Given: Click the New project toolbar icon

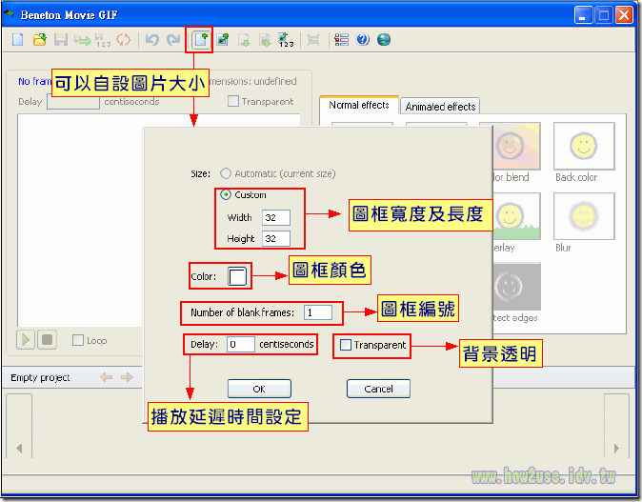Looking at the screenshot, I should point(17,40).
